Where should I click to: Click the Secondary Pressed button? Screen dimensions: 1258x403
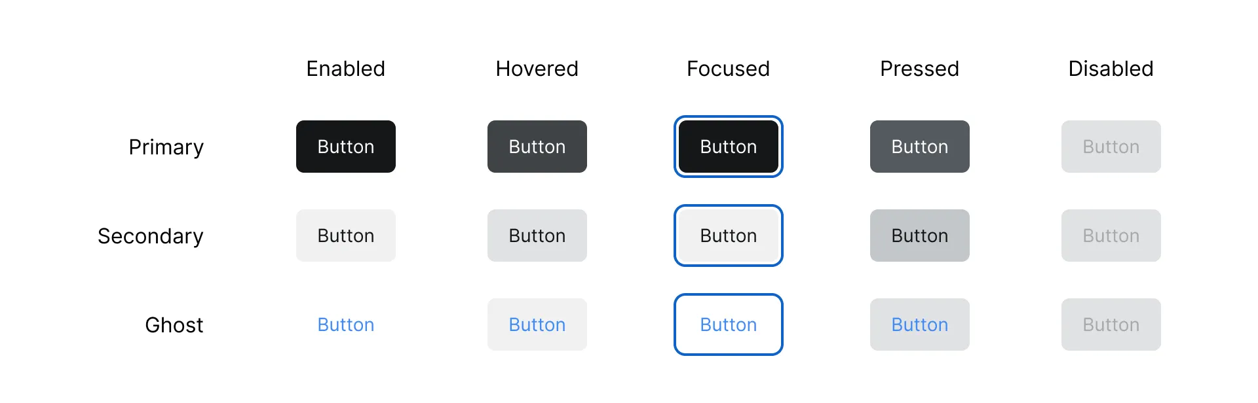(919, 236)
